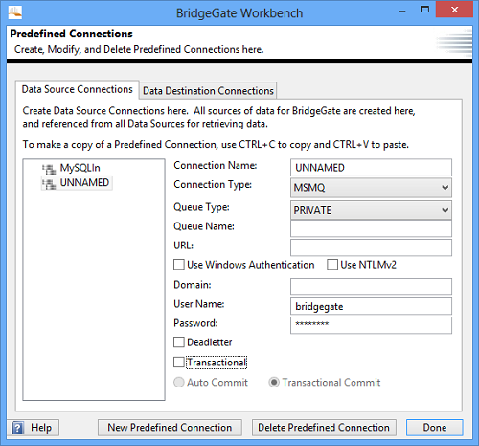Maximize the BridgeGate Workbench window
The width and height of the screenshot is (479, 446).
click(x=424, y=10)
